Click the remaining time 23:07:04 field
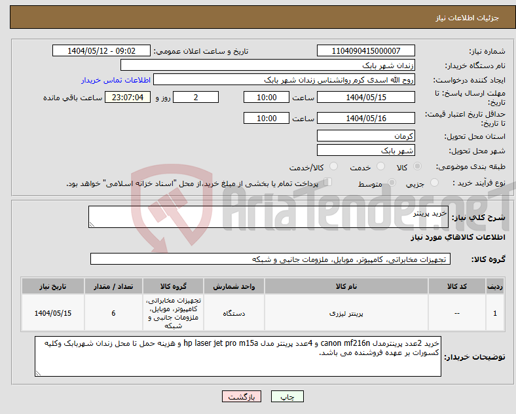 click(x=128, y=97)
